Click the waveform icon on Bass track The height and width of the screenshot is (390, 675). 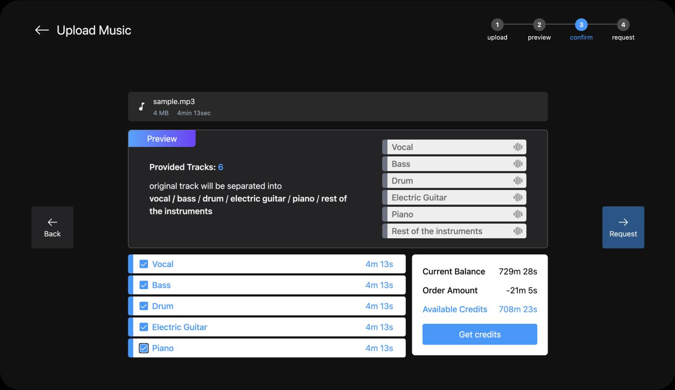(518, 164)
